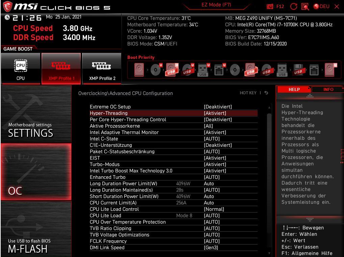Select the plain hard disk boot device without UEFI badge
This screenshot has height=257, width=344.
[x=139, y=70]
